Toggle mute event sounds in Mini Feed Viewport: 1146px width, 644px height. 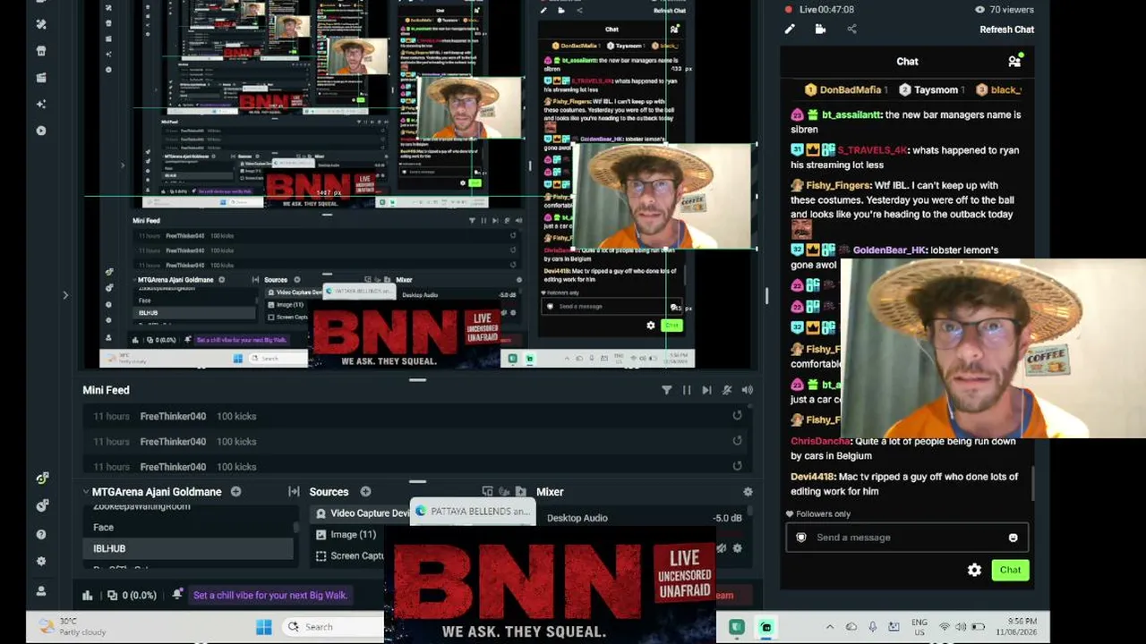[727, 390]
